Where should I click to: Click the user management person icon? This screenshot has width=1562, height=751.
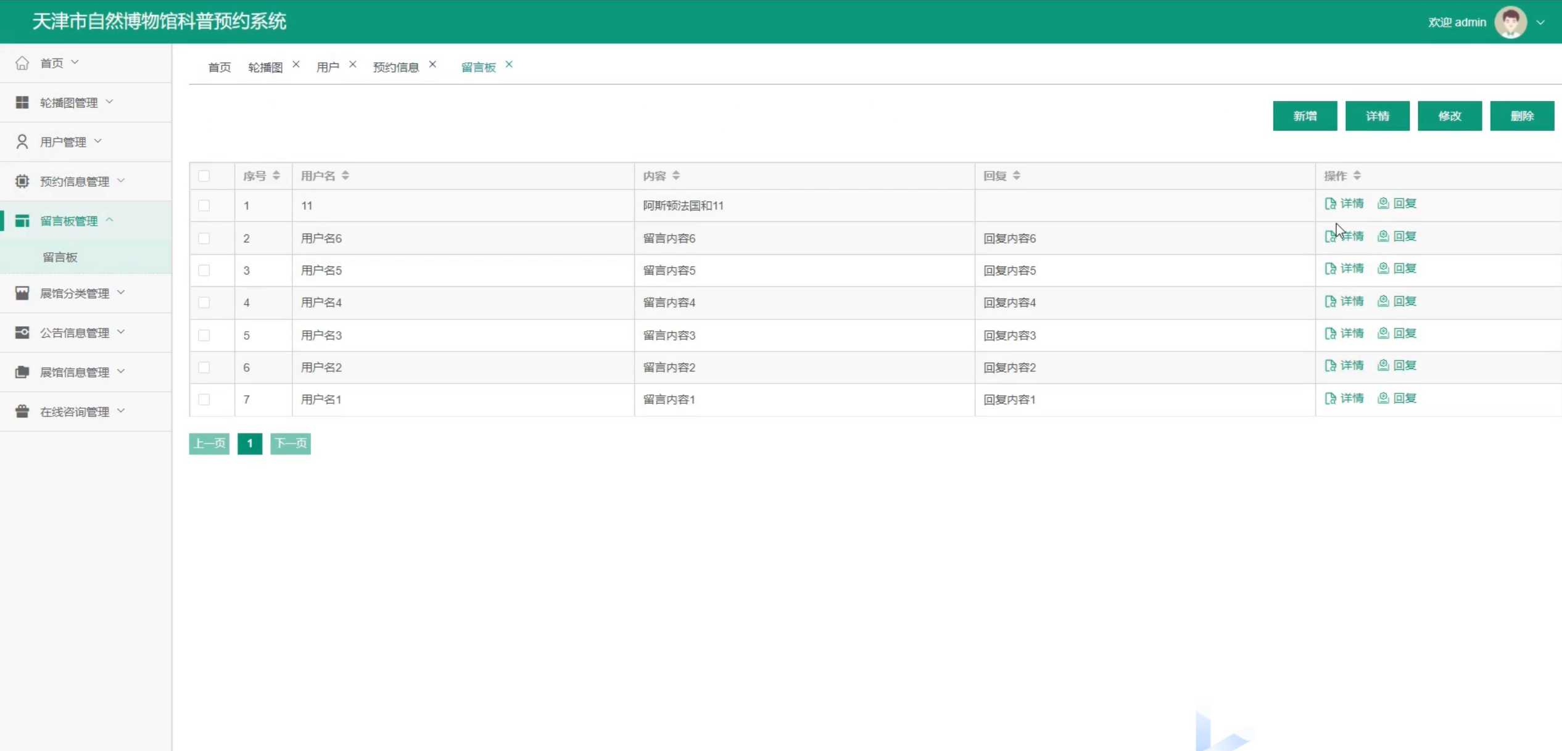[x=22, y=142]
